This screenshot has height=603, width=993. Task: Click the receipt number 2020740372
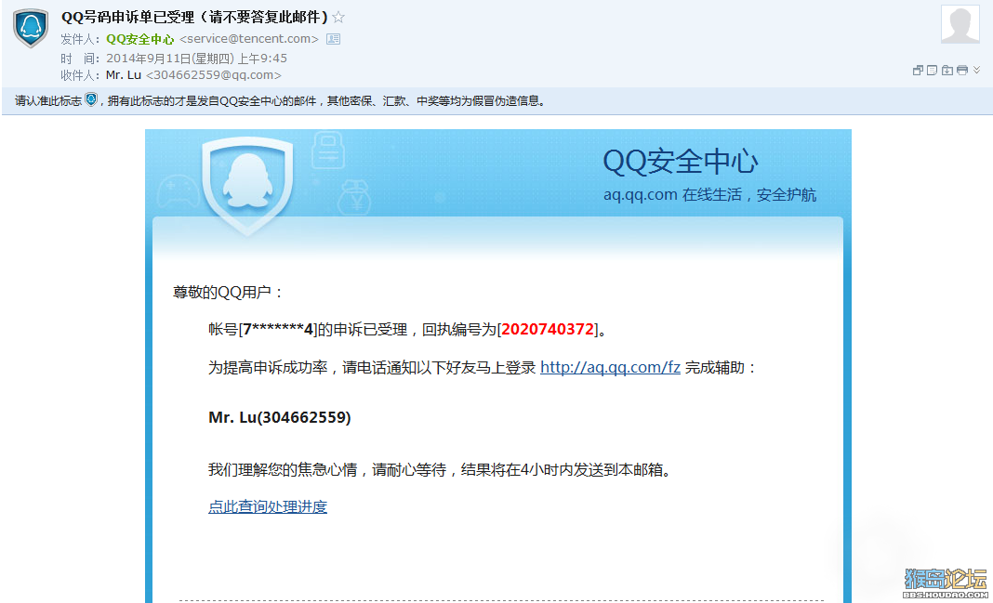[x=548, y=330]
